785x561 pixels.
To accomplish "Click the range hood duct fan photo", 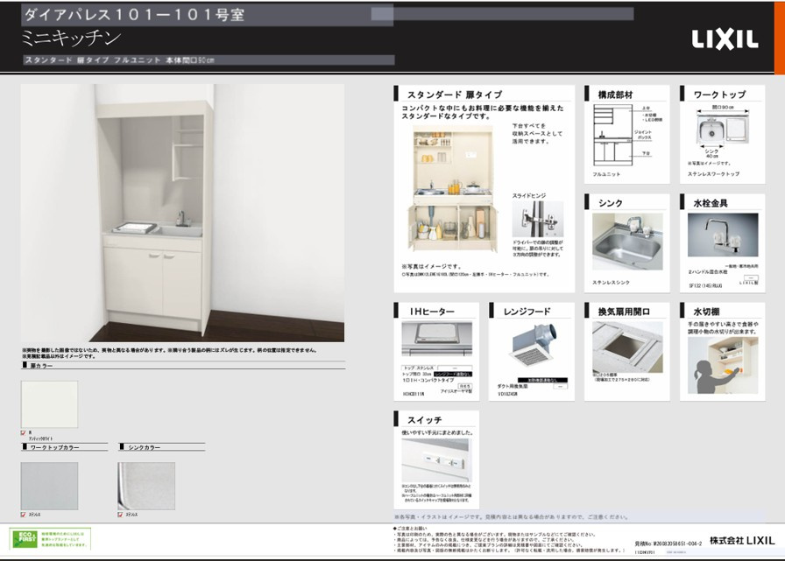I will [x=533, y=345].
